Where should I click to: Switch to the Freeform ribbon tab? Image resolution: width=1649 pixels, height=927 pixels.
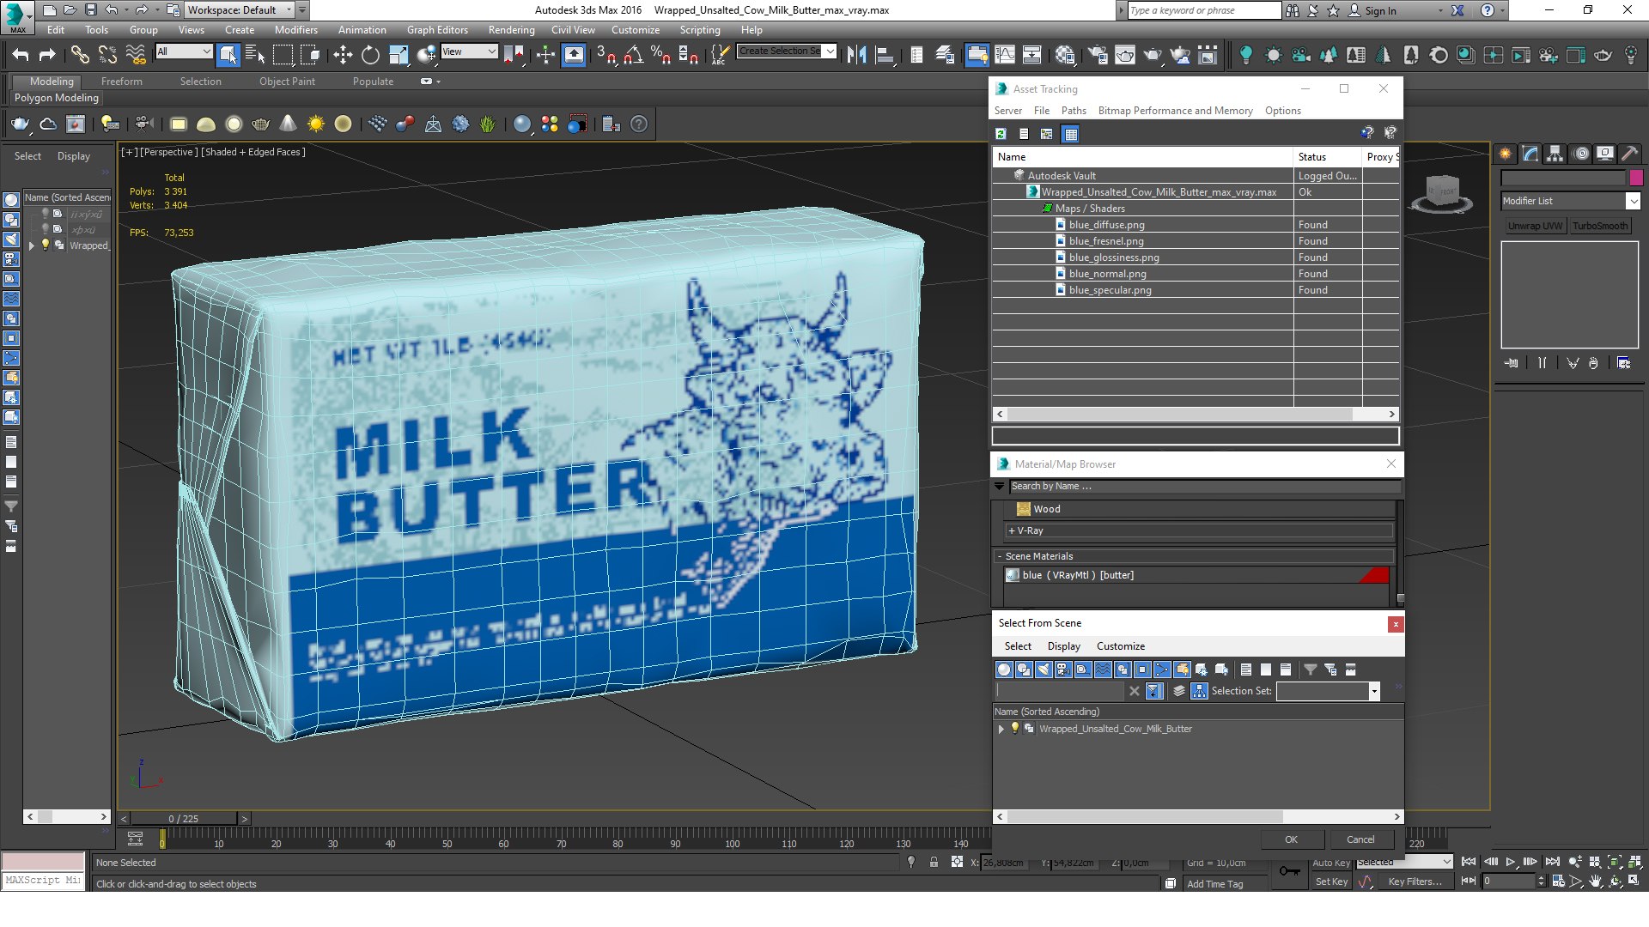coord(122,82)
